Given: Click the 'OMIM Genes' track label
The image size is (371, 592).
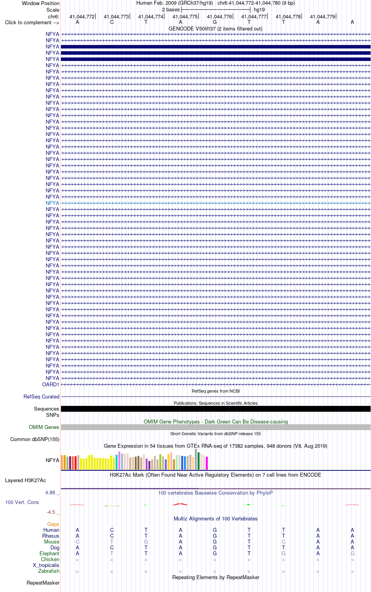Looking at the screenshot, I should coord(44,427).
